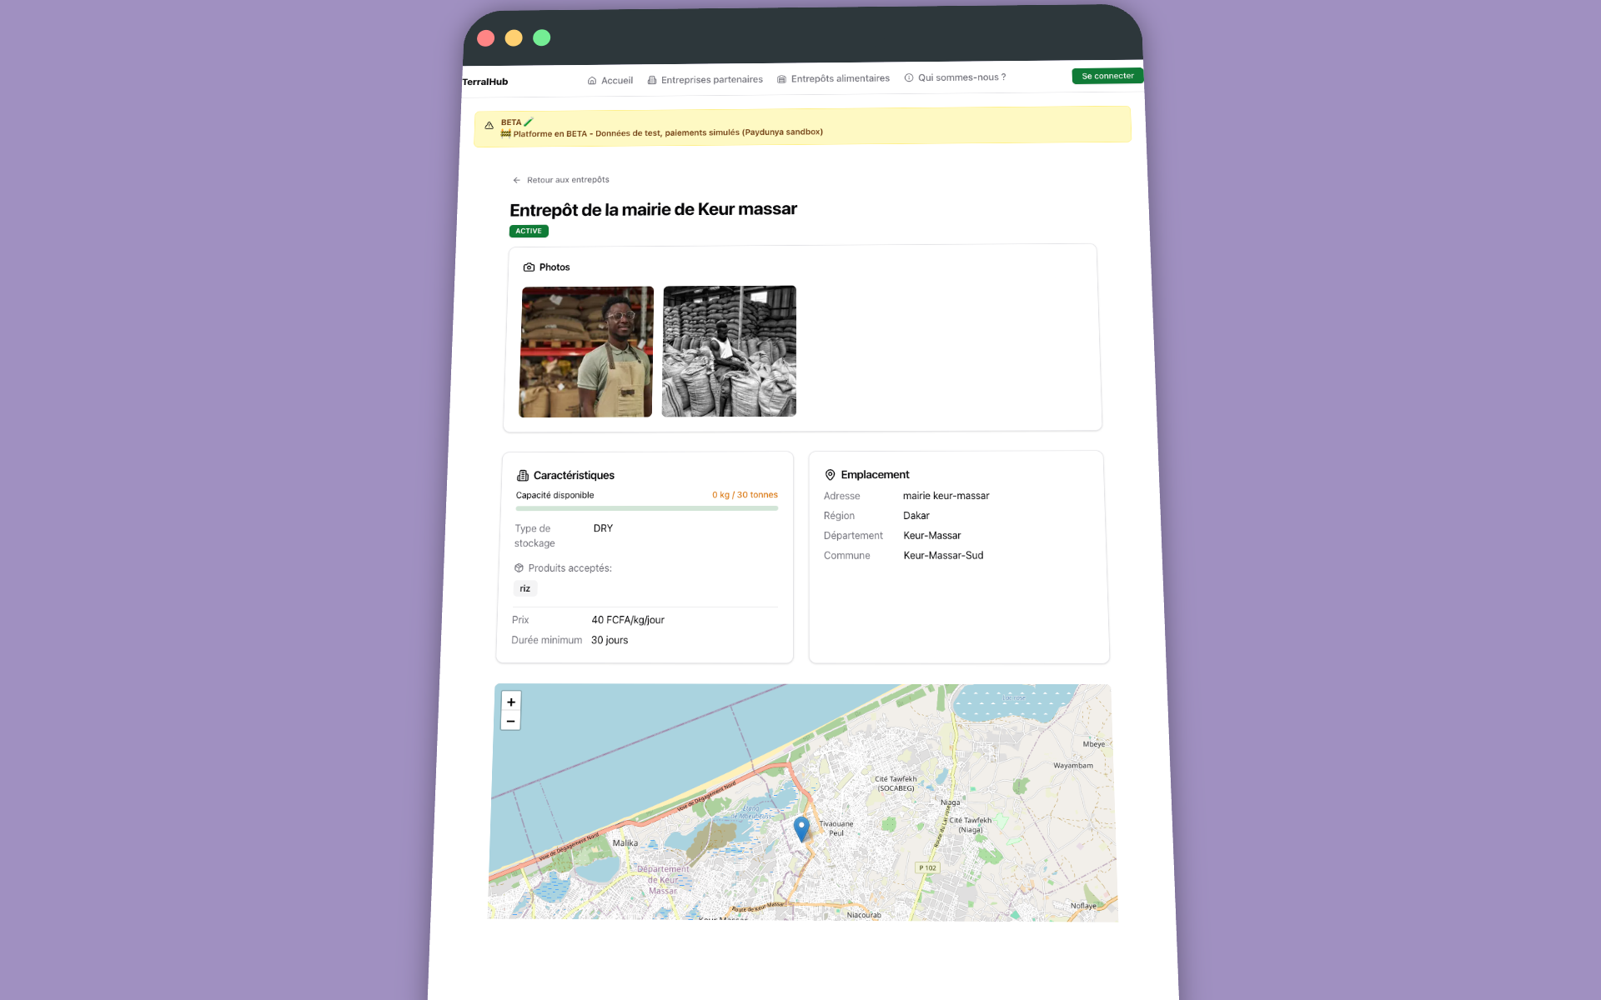Viewport: 1601px width, 1000px height.
Task: Click the Entreprises partenaires building icon
Action: (x=652, y=80)
